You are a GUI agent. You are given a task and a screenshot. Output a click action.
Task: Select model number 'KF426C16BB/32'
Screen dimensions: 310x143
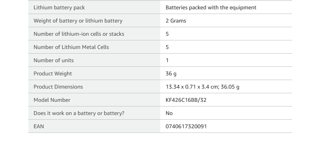pyautogui.click(x=186, y=100)
